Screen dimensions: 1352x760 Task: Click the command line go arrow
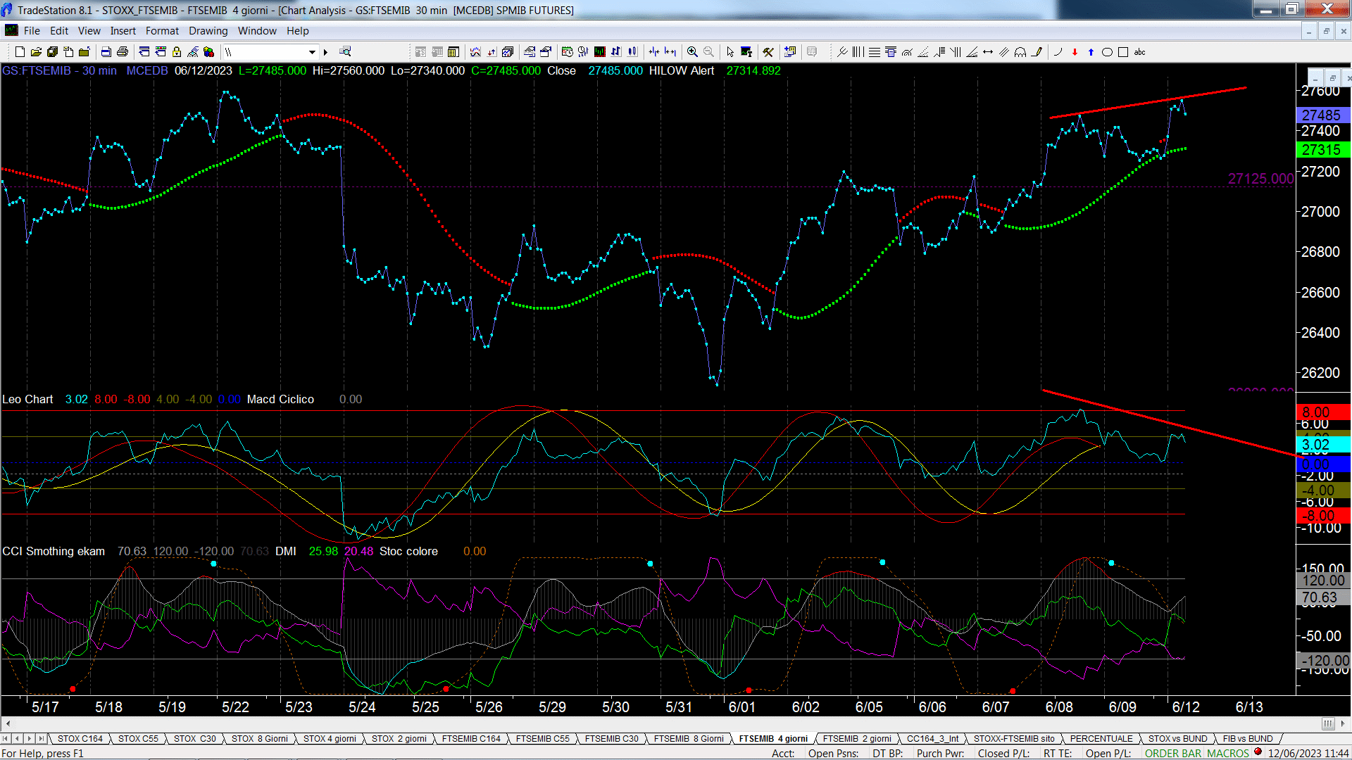coord(325,52)
